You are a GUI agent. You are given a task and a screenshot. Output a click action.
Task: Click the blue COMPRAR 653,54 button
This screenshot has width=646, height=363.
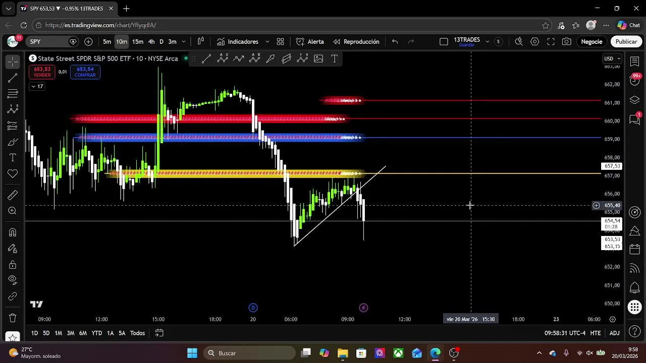(x=85, y=72)
